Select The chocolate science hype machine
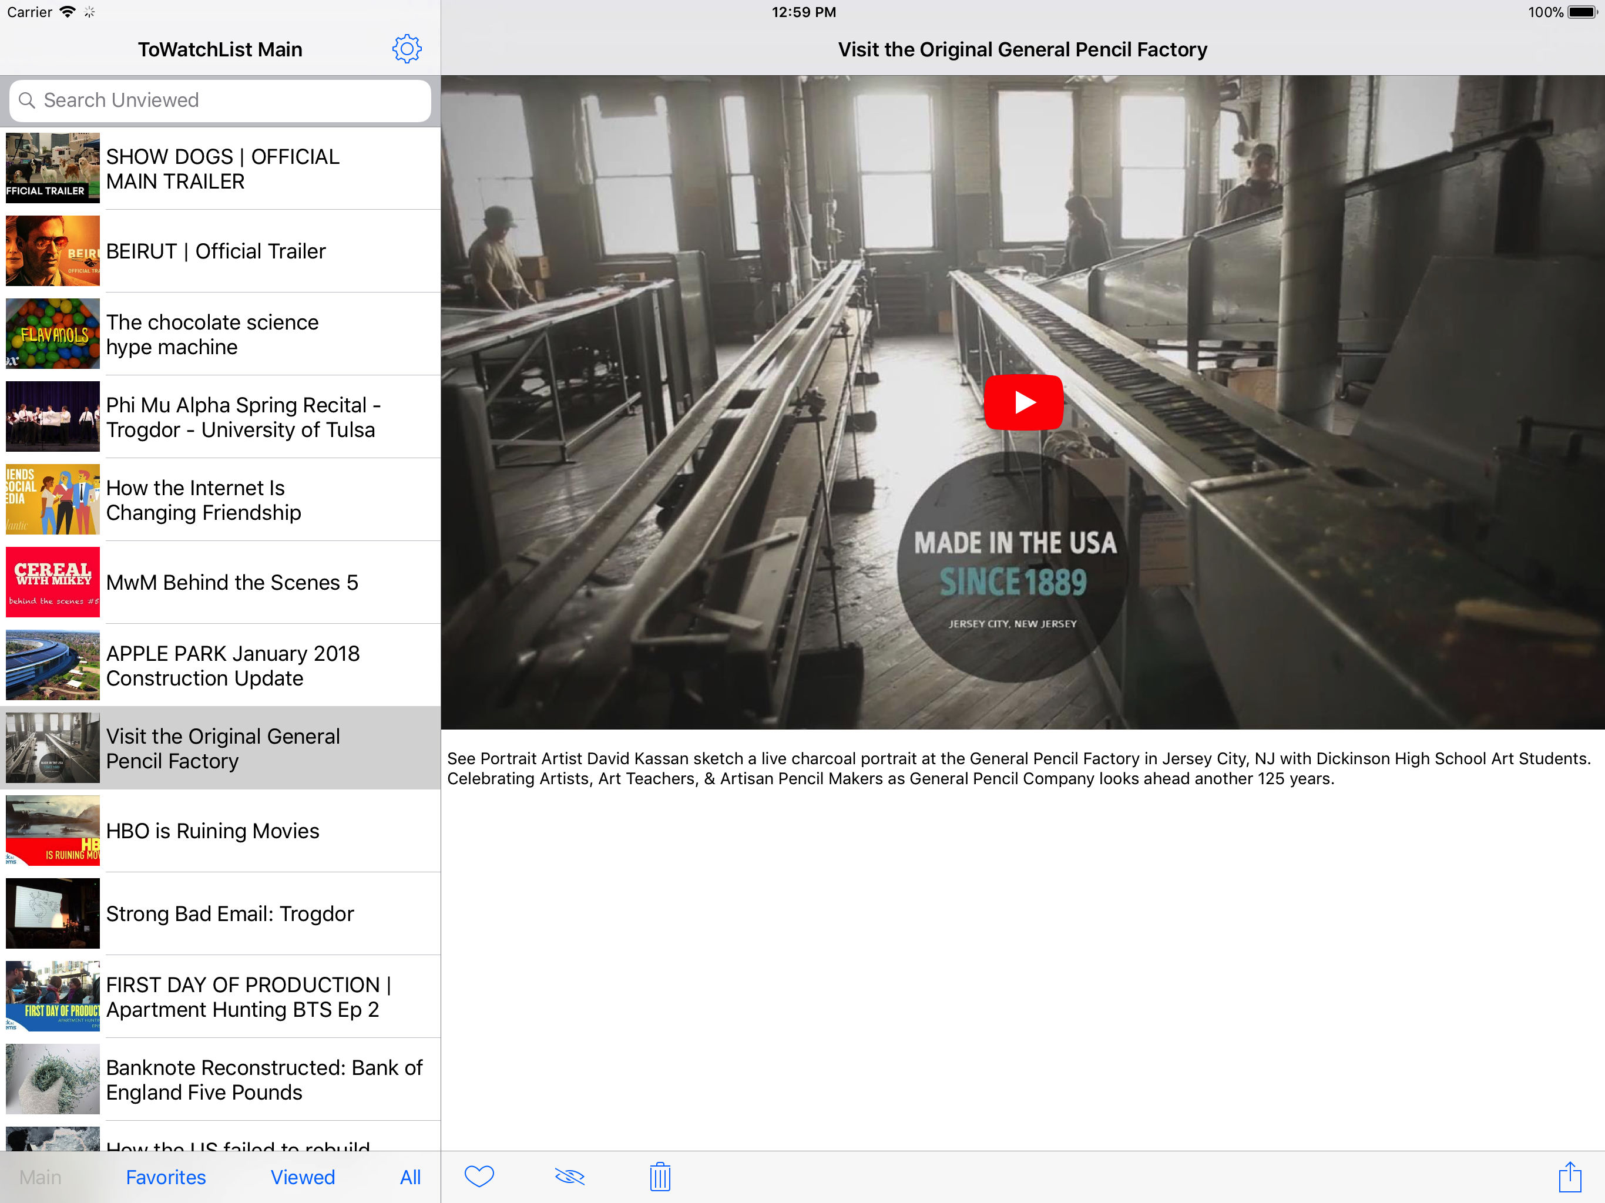Screen dimensions: 1605x1203 point(220,334)
